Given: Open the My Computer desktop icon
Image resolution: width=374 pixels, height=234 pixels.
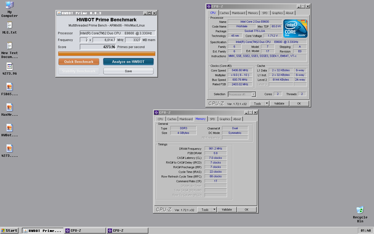Looking at the screenshot, I should [10, 9].
